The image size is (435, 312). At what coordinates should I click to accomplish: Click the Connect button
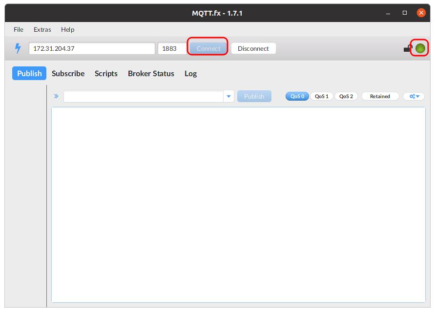click(208, 48)
